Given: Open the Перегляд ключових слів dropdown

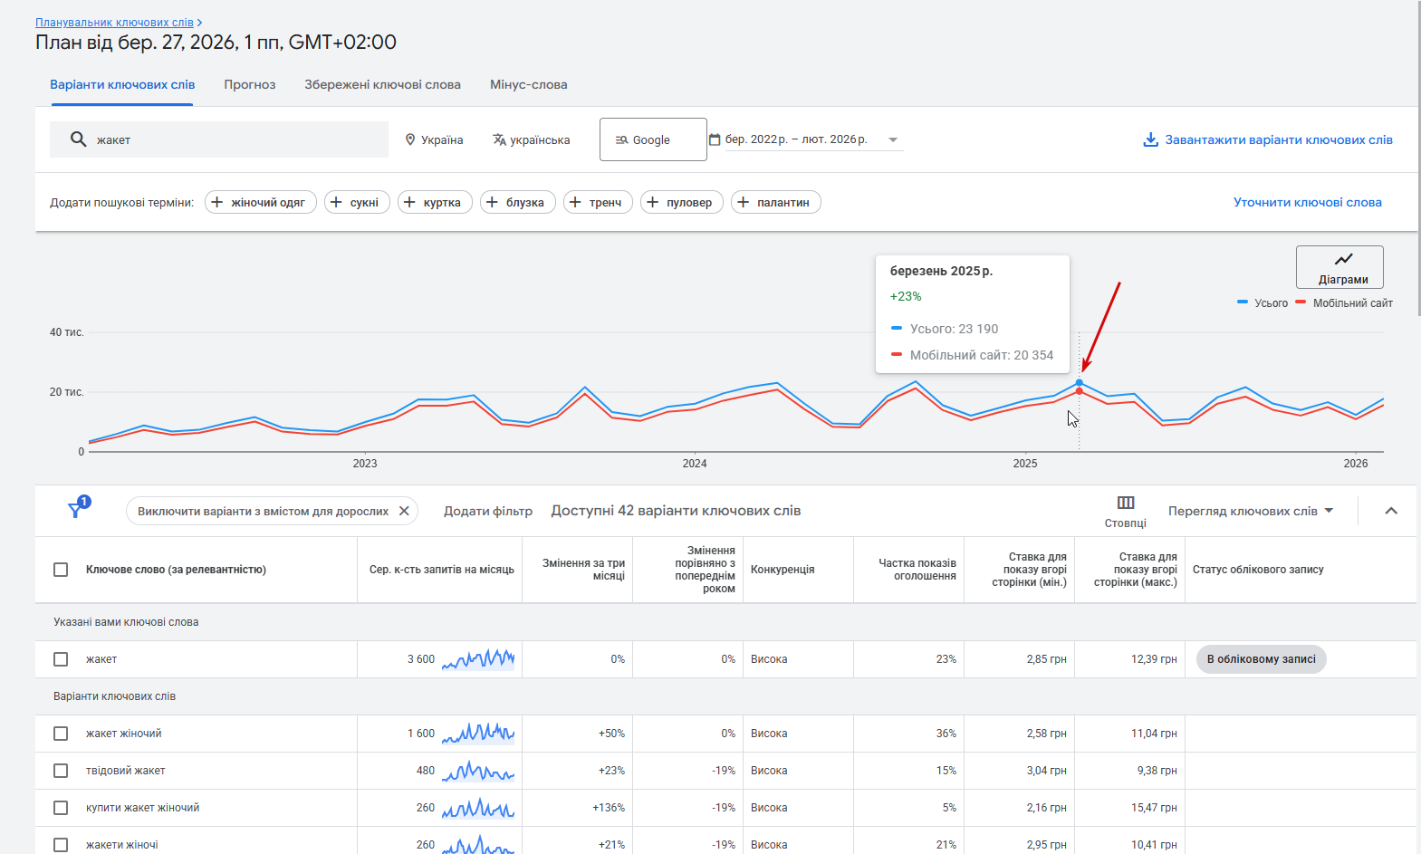Looking at the screenshot, I should [x=1250, y=511].
